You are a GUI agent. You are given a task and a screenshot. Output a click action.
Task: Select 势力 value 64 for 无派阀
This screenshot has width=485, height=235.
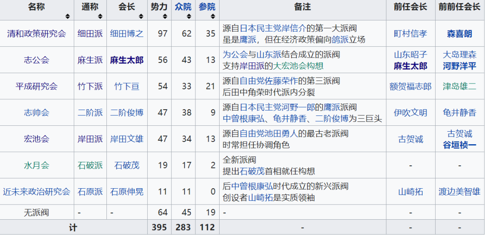(x=163, y=213)
